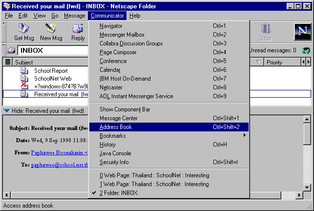314x211 pixels.
Task: Click the message pane scroll down arrow
Action: coord(307,188)
